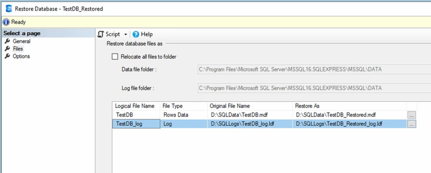Image resolution: width=431 pixels, height=173 pixels.
Task: Click the Help button label
Action: pos(147,34)
